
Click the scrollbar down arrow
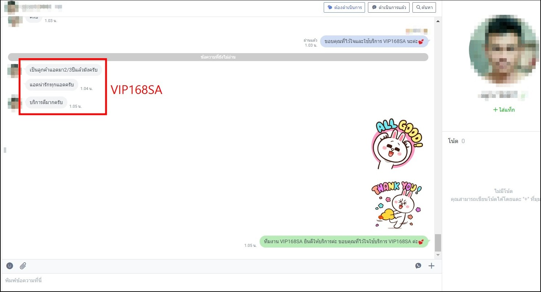click(438, 255)
